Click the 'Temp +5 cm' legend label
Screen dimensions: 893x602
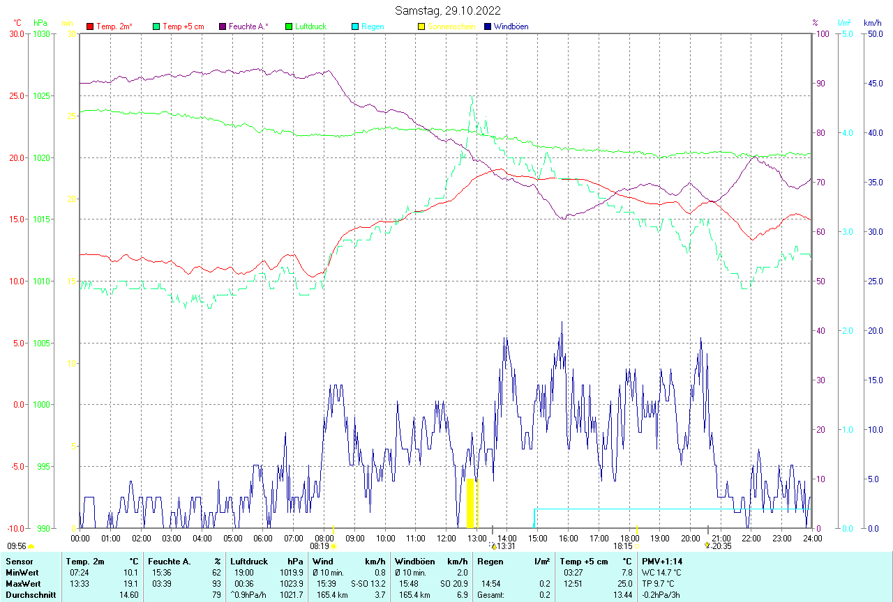tap(183, 26)
